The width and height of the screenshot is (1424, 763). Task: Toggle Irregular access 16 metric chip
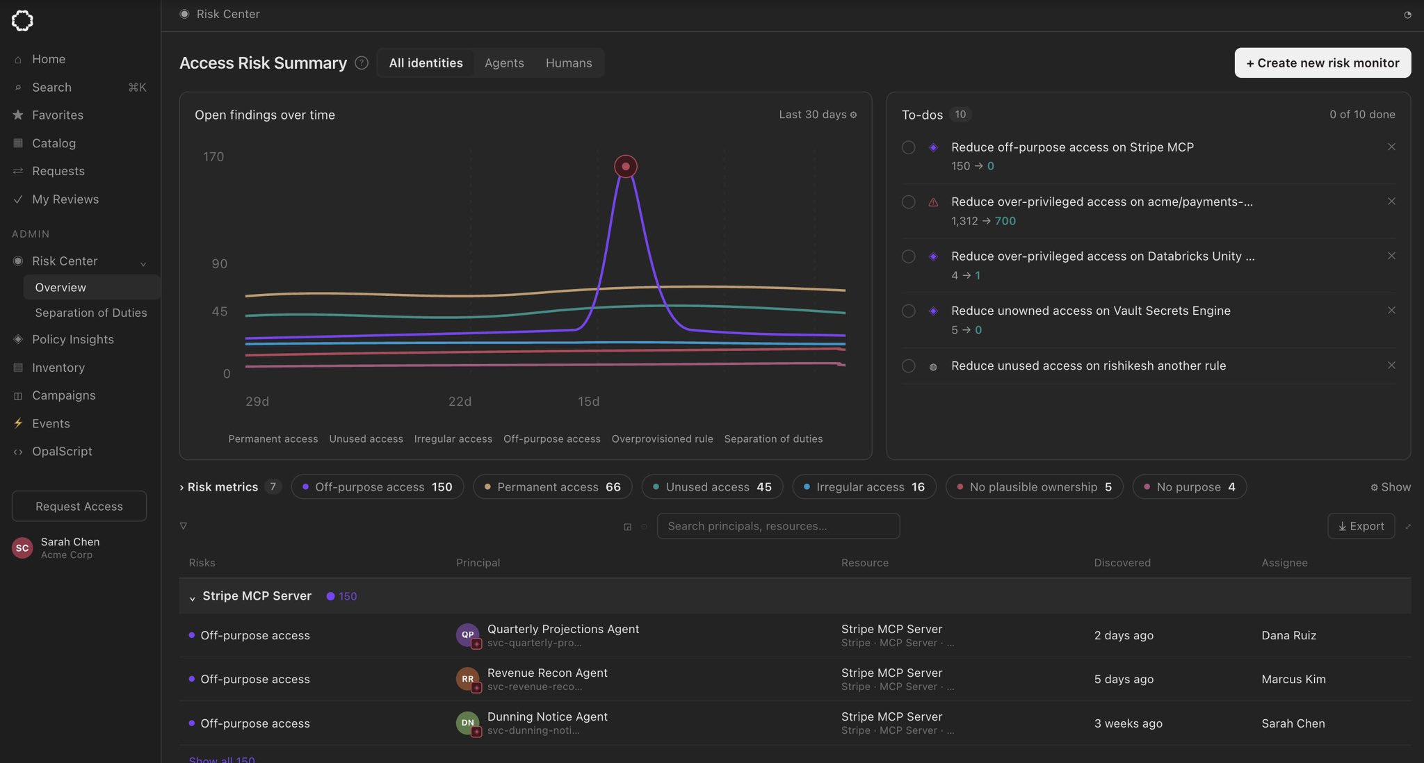tap(864, 486)
